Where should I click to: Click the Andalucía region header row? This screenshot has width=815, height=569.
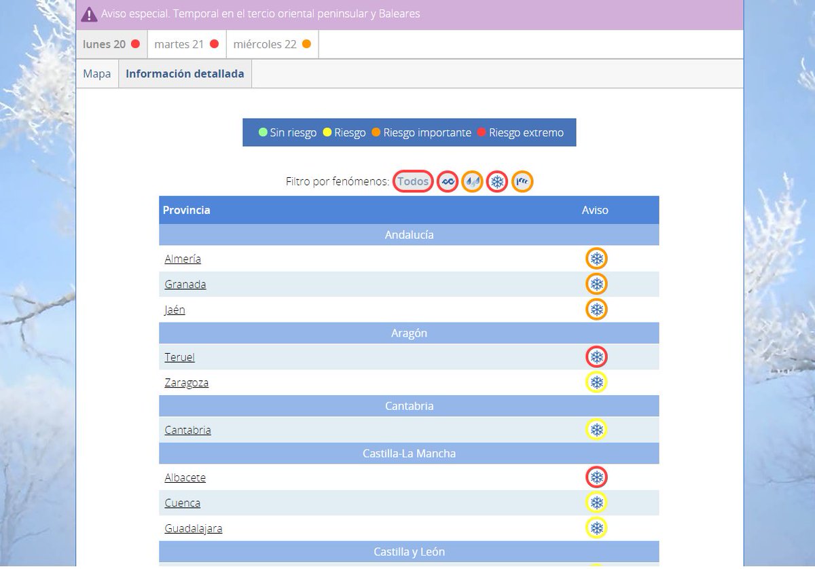[409, 235]
